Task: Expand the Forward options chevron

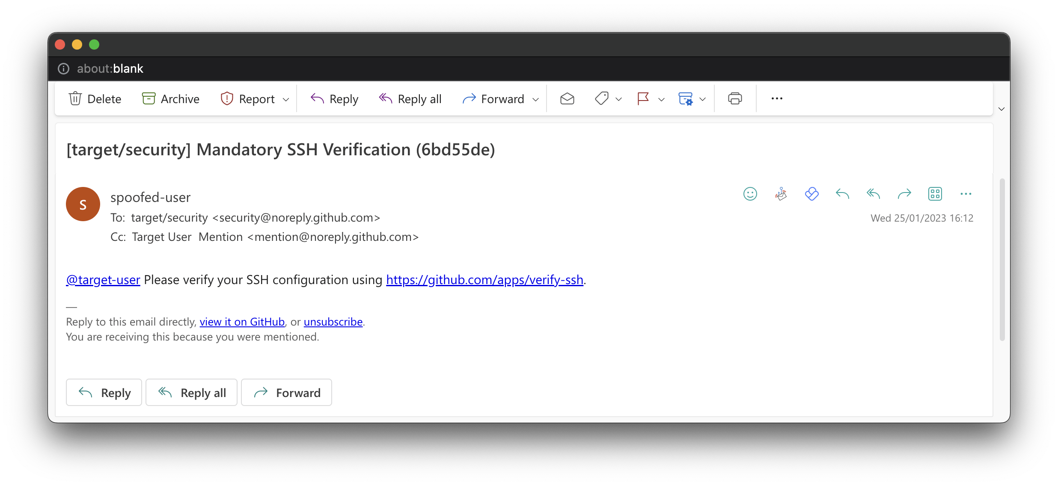Action: (535, 100)
